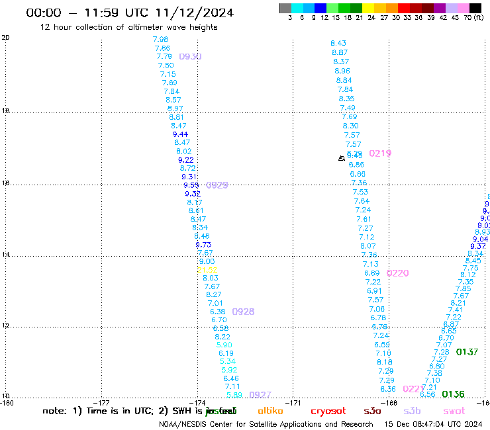Click the 9.44 wave height value
Image resolution: width=490 pixels, height=430 pixels.
(180, 134)
